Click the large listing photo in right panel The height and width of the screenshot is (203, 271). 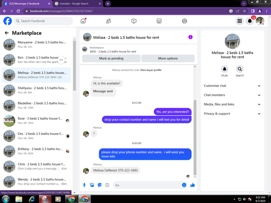[x=233, y=41]
